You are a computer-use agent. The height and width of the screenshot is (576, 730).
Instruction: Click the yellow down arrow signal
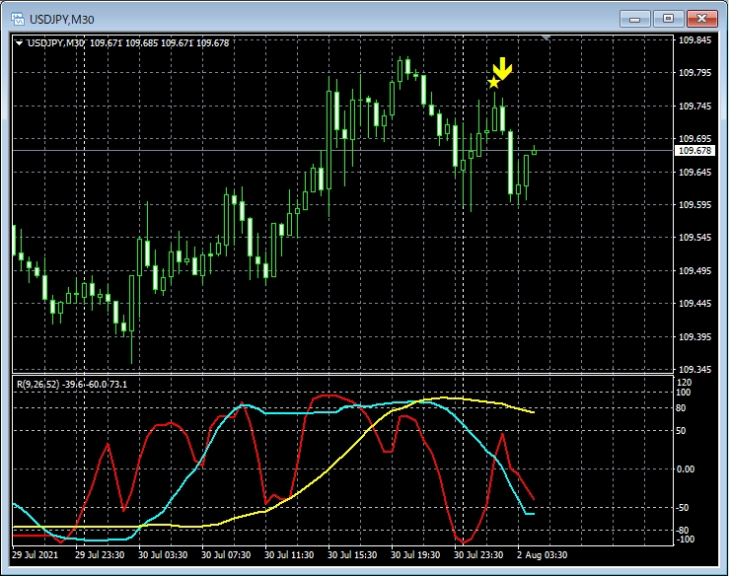pyautogui.click(x=503, y=69)
